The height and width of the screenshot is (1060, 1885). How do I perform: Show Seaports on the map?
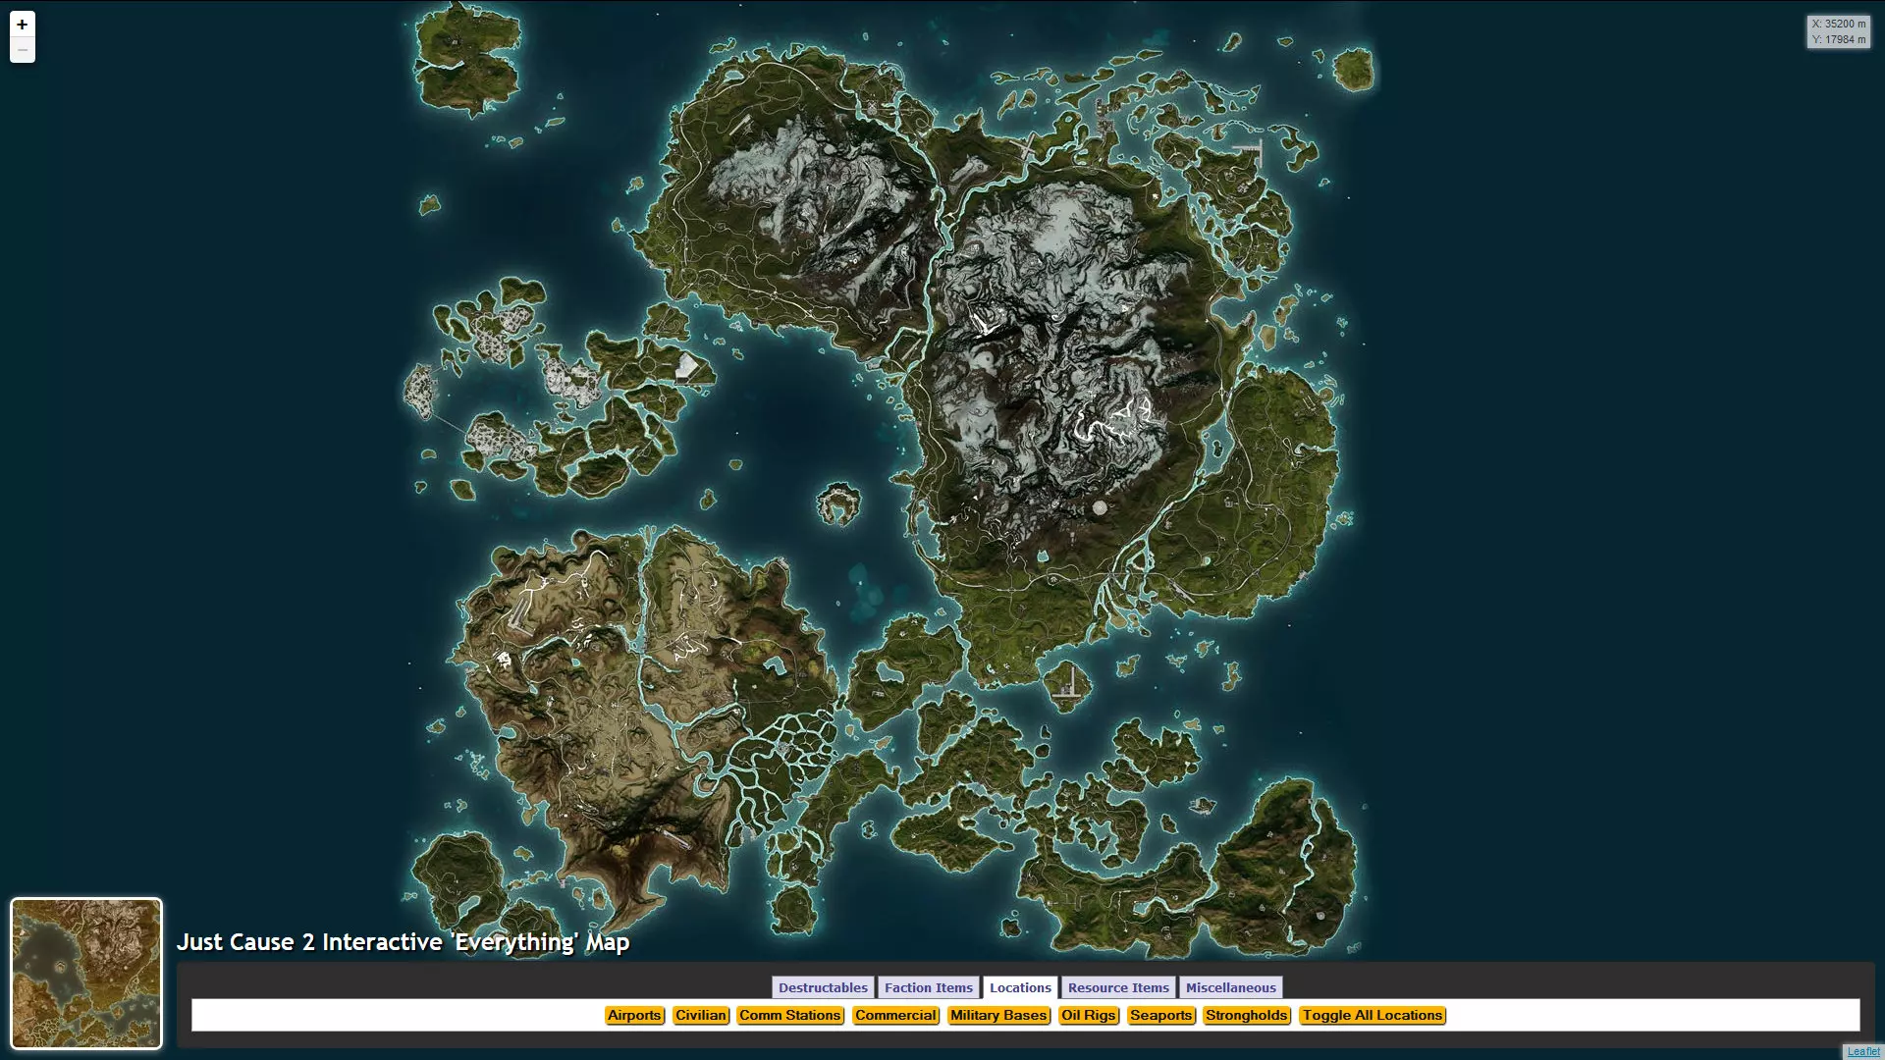pyautogui.click(x=1160, y=1015)
